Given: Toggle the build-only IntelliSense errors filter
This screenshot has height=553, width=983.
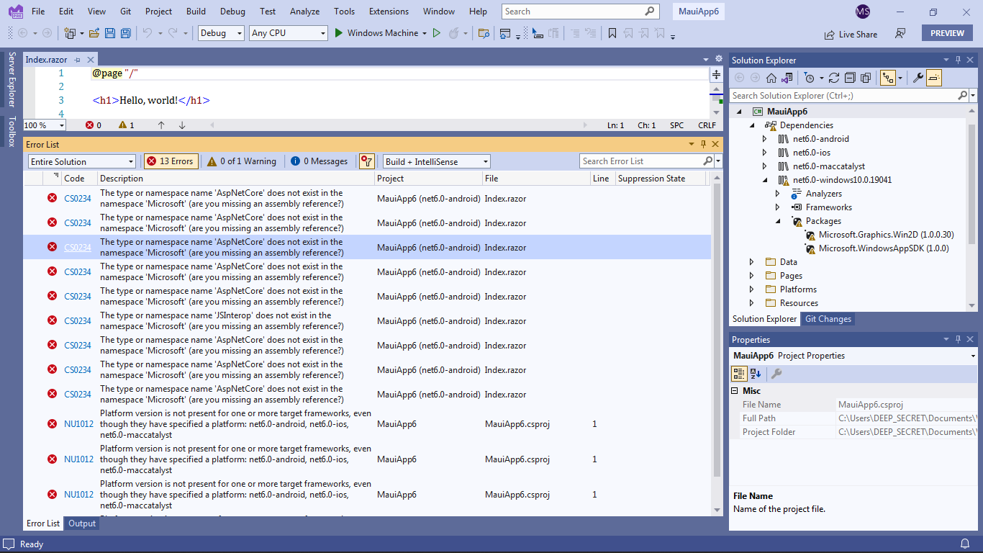Looking at the screenshot, I should tap(367, 161).
